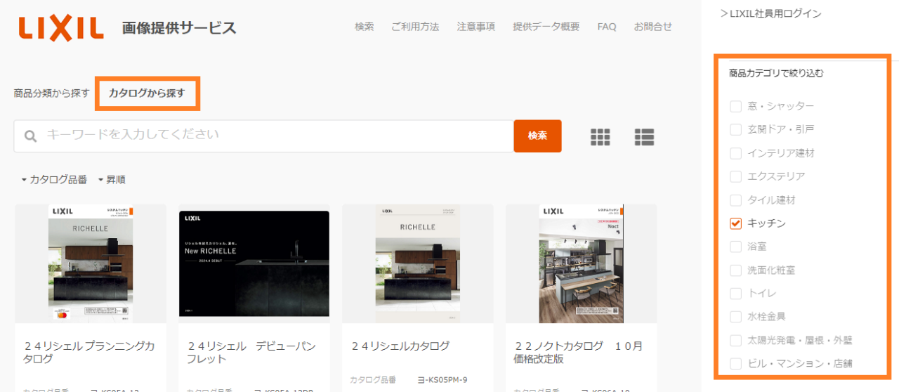Screen dimensions: 899x392
Task: Click the magnifier icon in search box
Action: click(30, 136)
